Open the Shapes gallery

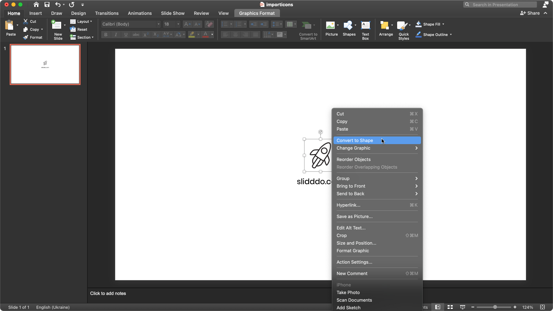click(349, 29)
